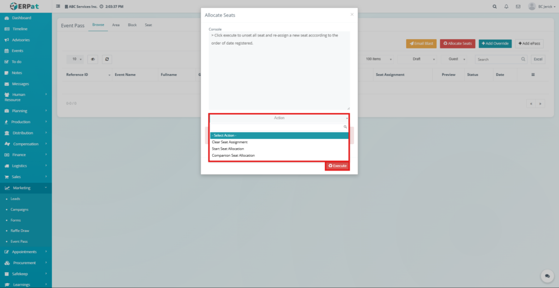The width and height of the screenshot is (559, 288).
Task: Open the mail envelope icon in header
Action: click(x=518, y=7)
